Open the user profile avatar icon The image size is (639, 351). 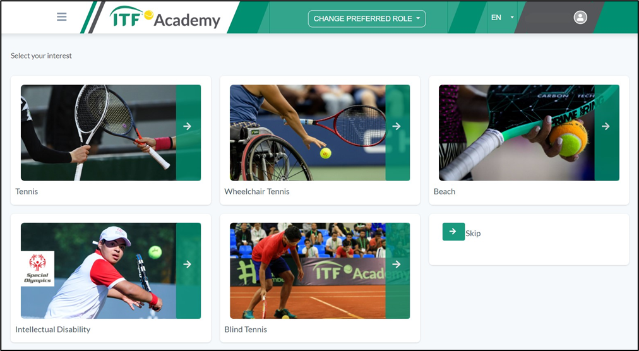tap(580, 17)
